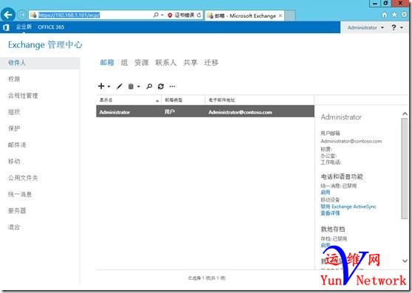The image size is (412, 293).
Task: Click the Office logo icon in header
Action: coord(6,27)
